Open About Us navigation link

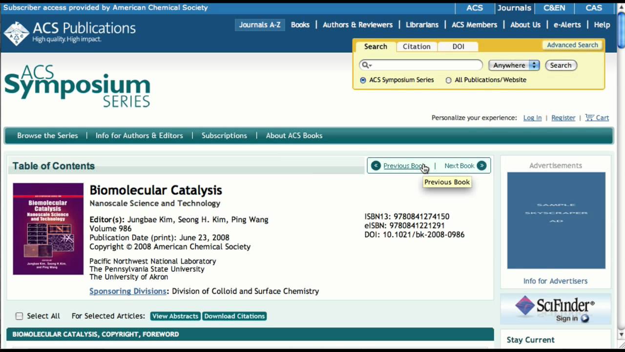[x=525, y=25]
